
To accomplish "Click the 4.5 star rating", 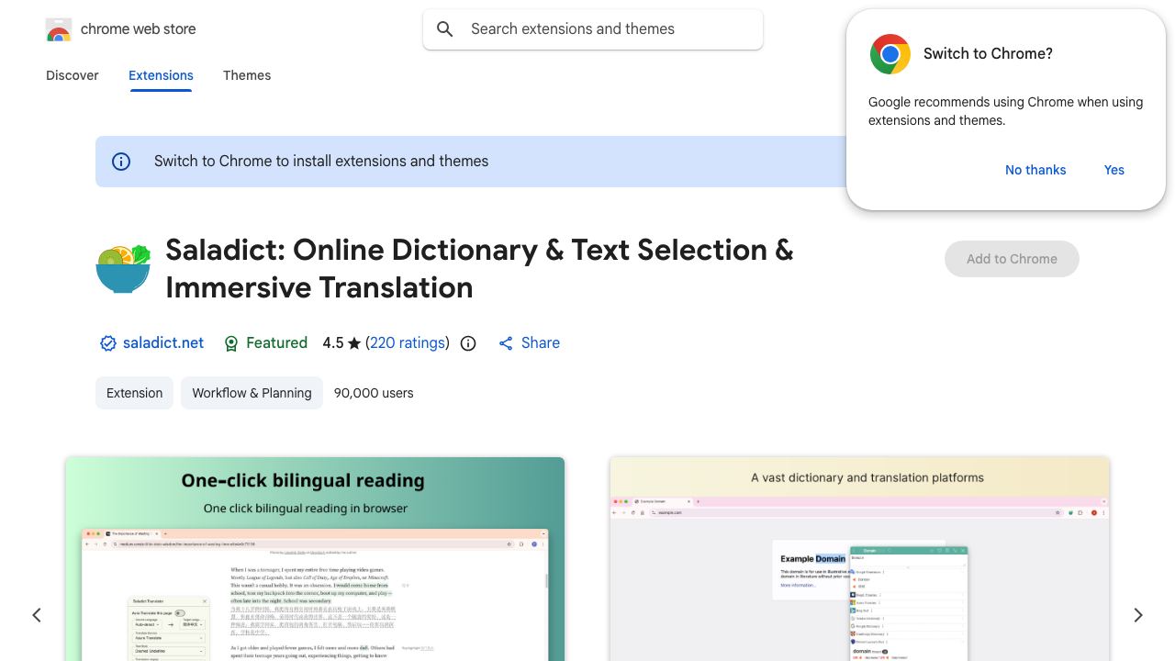I will [341, 343].
